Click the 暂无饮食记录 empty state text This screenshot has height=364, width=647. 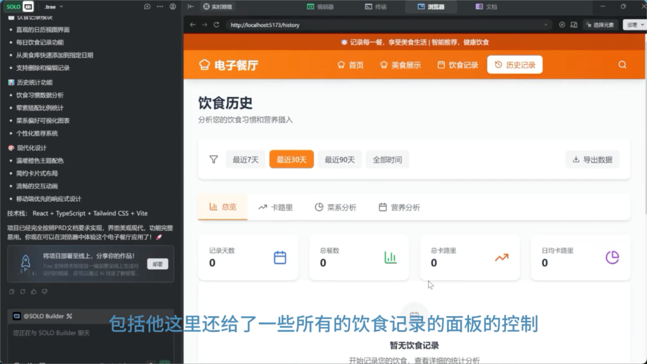(x=415, y=345)
